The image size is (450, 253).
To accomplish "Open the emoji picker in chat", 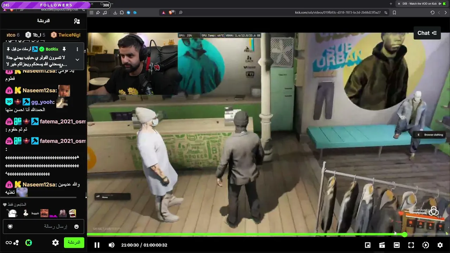I will [x=76, y=227].
